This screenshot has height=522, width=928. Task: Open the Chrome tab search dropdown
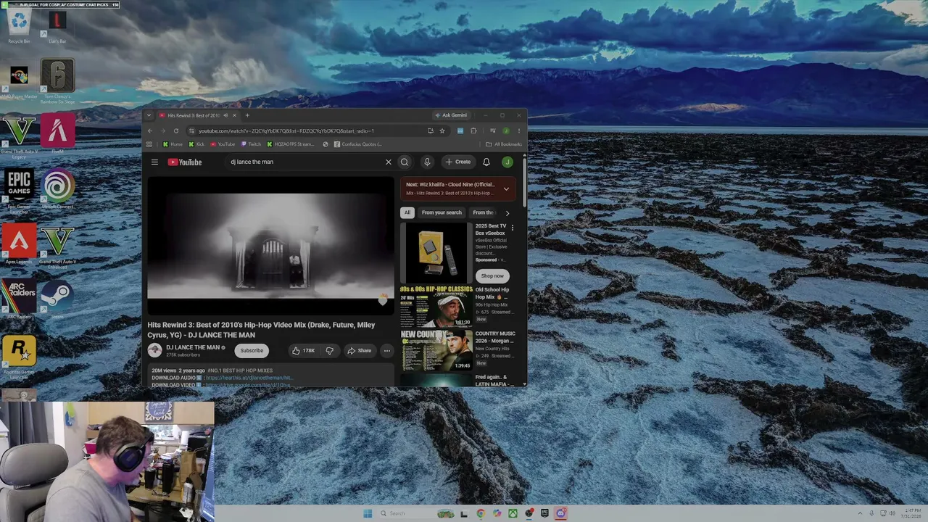tap(149, 115)
